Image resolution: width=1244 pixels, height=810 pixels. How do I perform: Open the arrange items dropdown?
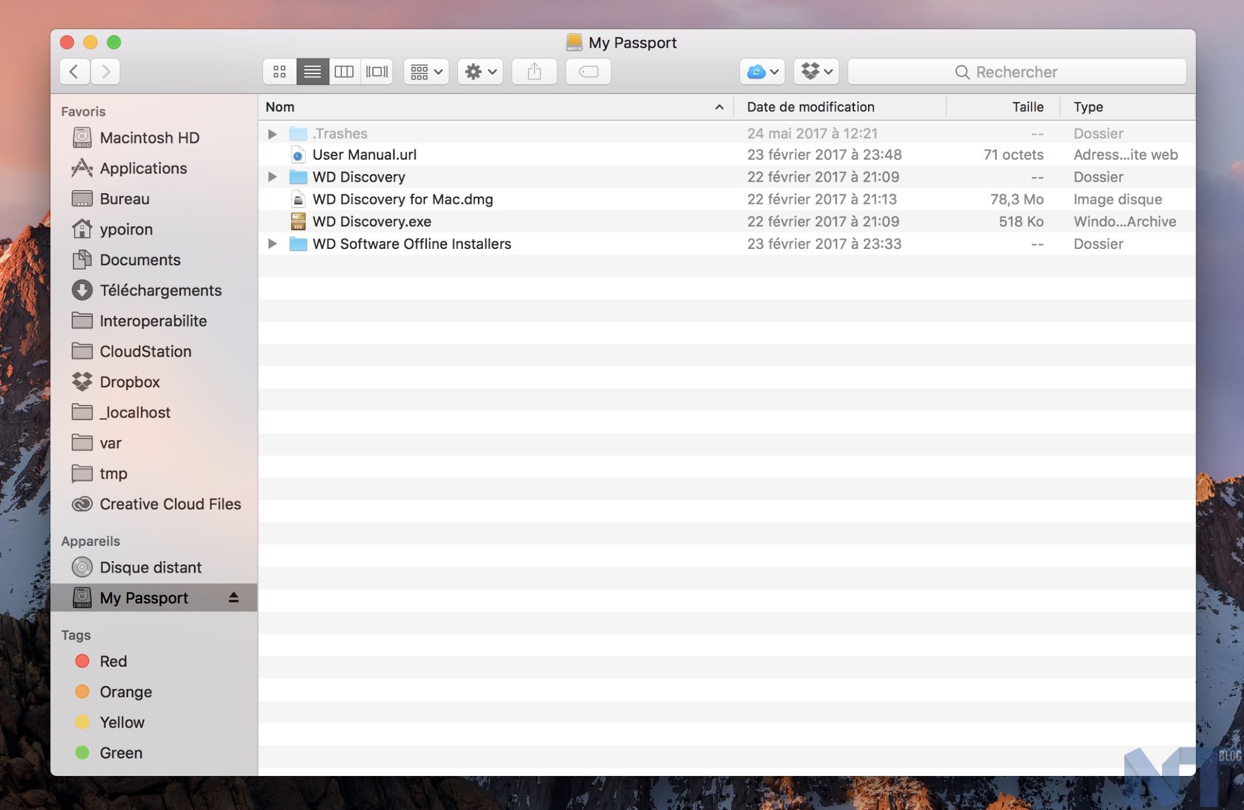coord(426,72)
